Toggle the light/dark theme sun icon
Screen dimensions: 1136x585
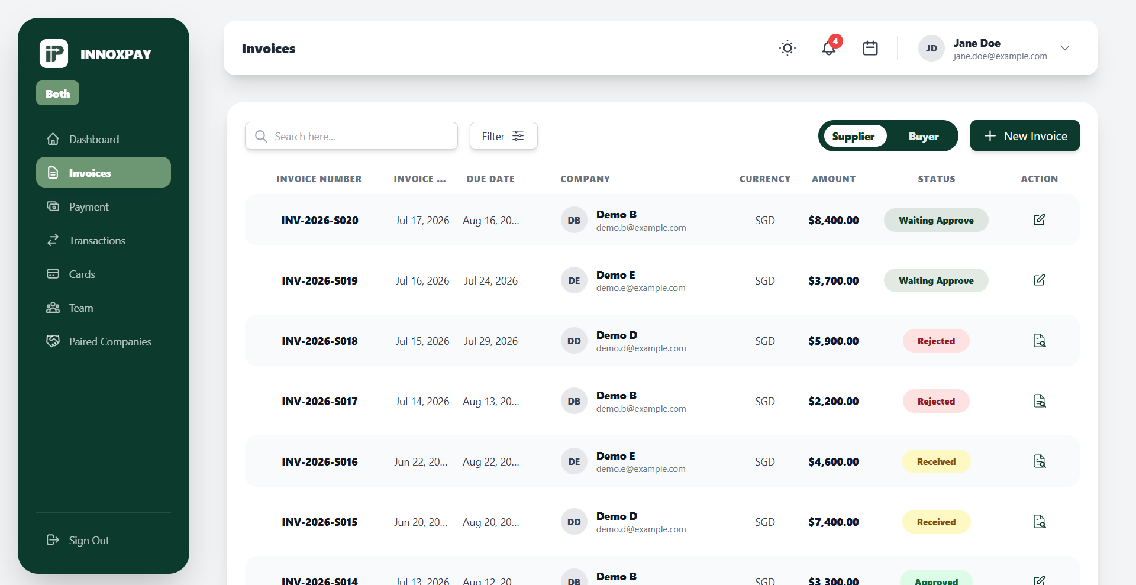click(788, 48)
